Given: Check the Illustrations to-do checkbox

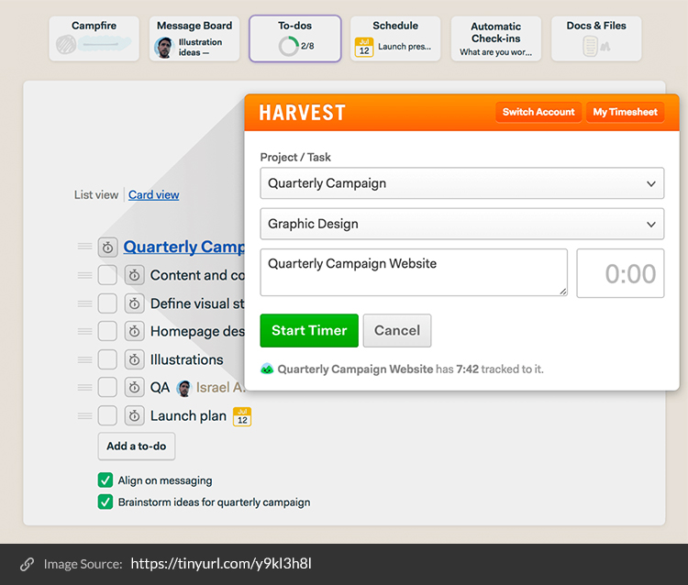Looking at the screenshot, I should (x=107, y=360).
